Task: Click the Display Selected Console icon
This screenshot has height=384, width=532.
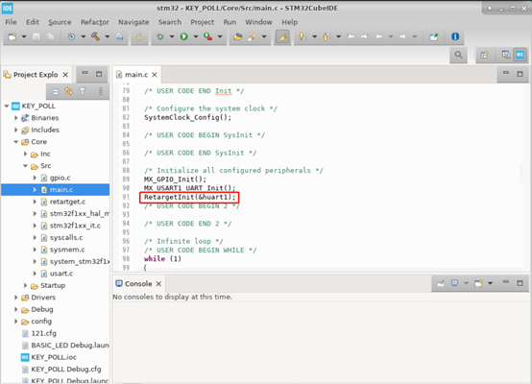Action: pos(455,283)
